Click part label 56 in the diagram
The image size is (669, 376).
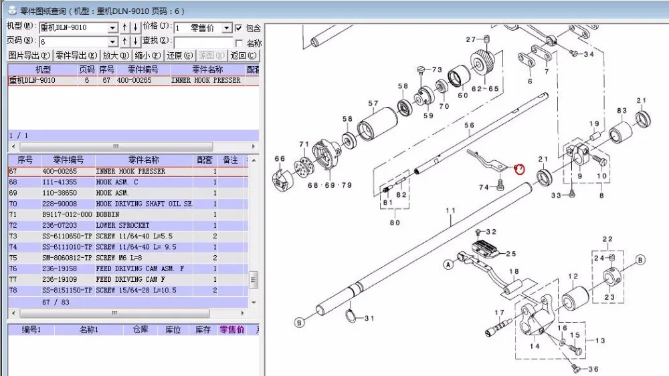click(470, 125)
